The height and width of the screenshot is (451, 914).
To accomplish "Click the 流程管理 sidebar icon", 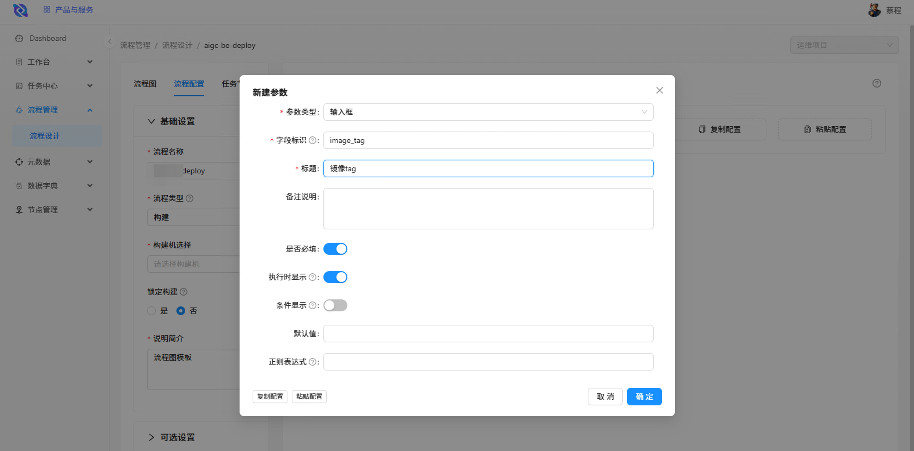I will tap(19, 110).
